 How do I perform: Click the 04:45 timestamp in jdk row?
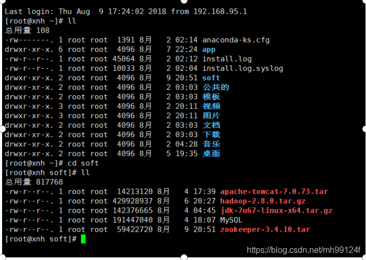204,211
